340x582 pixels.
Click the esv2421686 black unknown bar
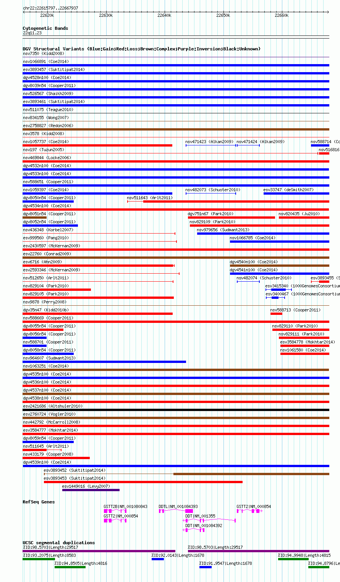tap(176, 410)
